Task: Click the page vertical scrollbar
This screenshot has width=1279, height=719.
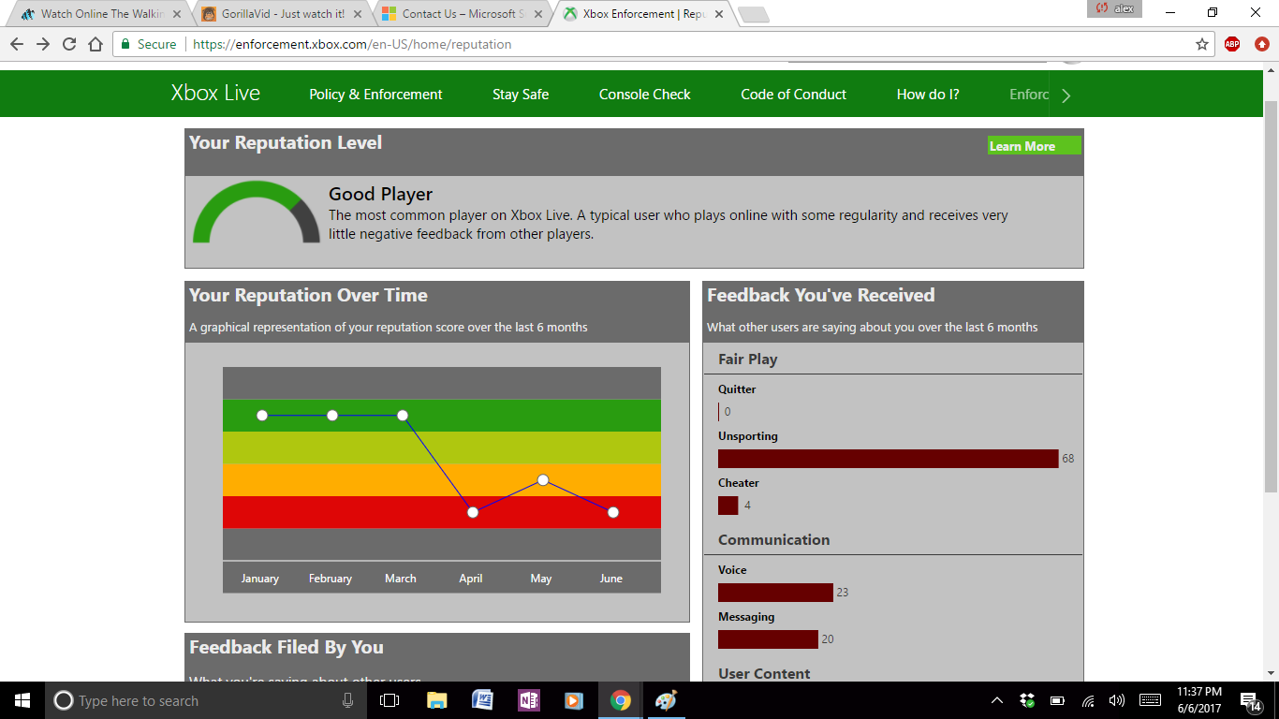Action: click(1271, 298)
